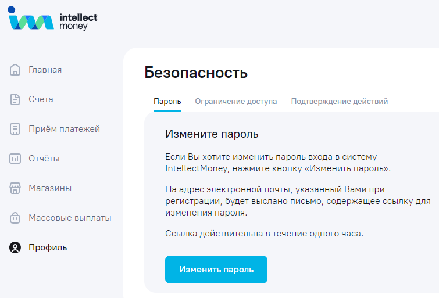
Task: Click the bar chart icon beside Отчёты
Action: click(15, 159)
